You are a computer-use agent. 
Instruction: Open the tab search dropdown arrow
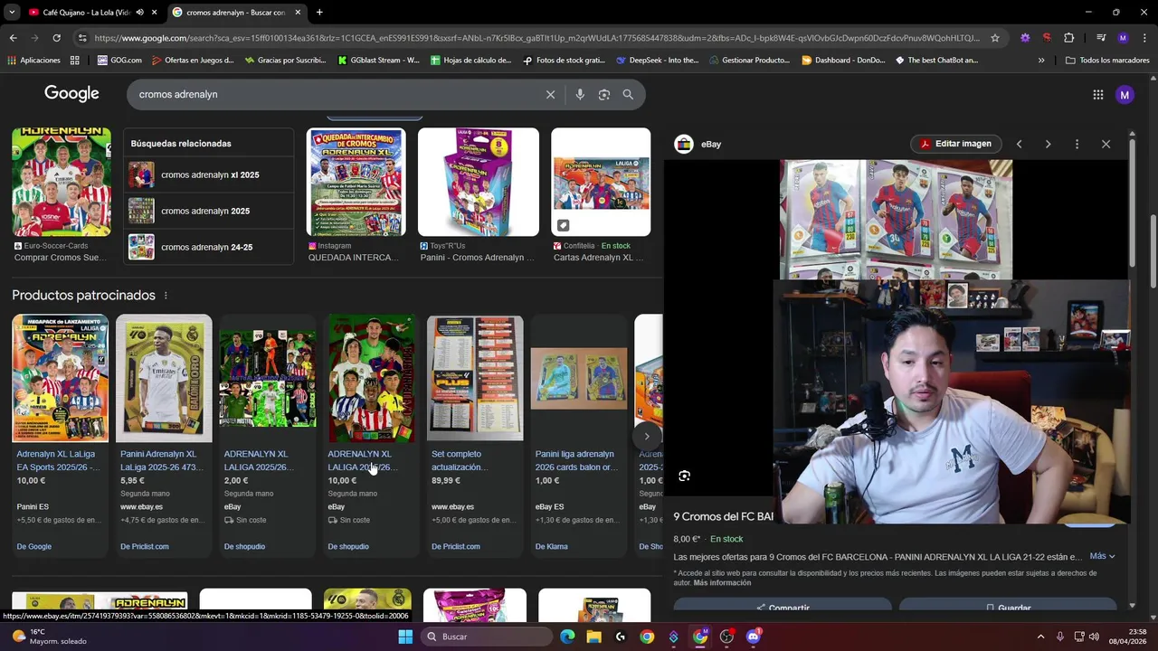[x=11, y=12]
